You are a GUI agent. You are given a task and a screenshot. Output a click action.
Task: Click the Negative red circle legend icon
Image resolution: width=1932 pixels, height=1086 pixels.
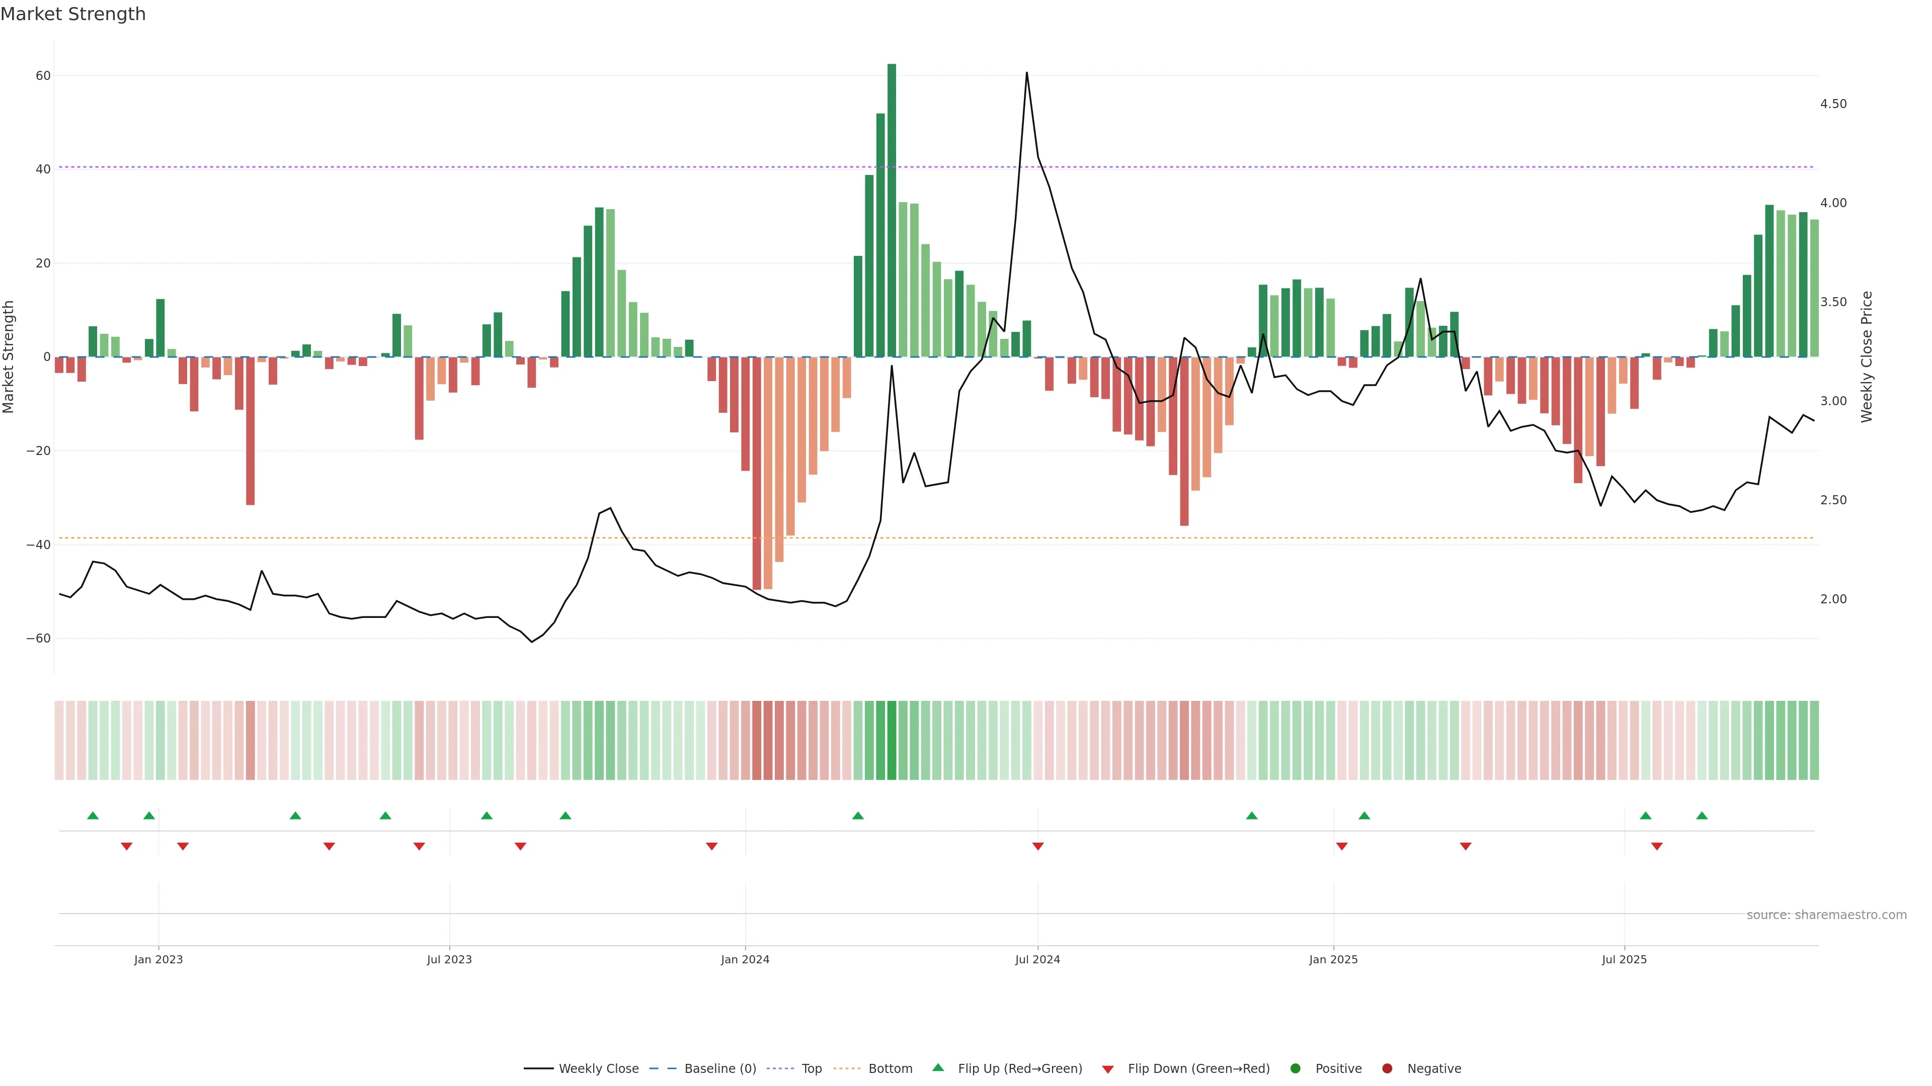(1387, 1069)
